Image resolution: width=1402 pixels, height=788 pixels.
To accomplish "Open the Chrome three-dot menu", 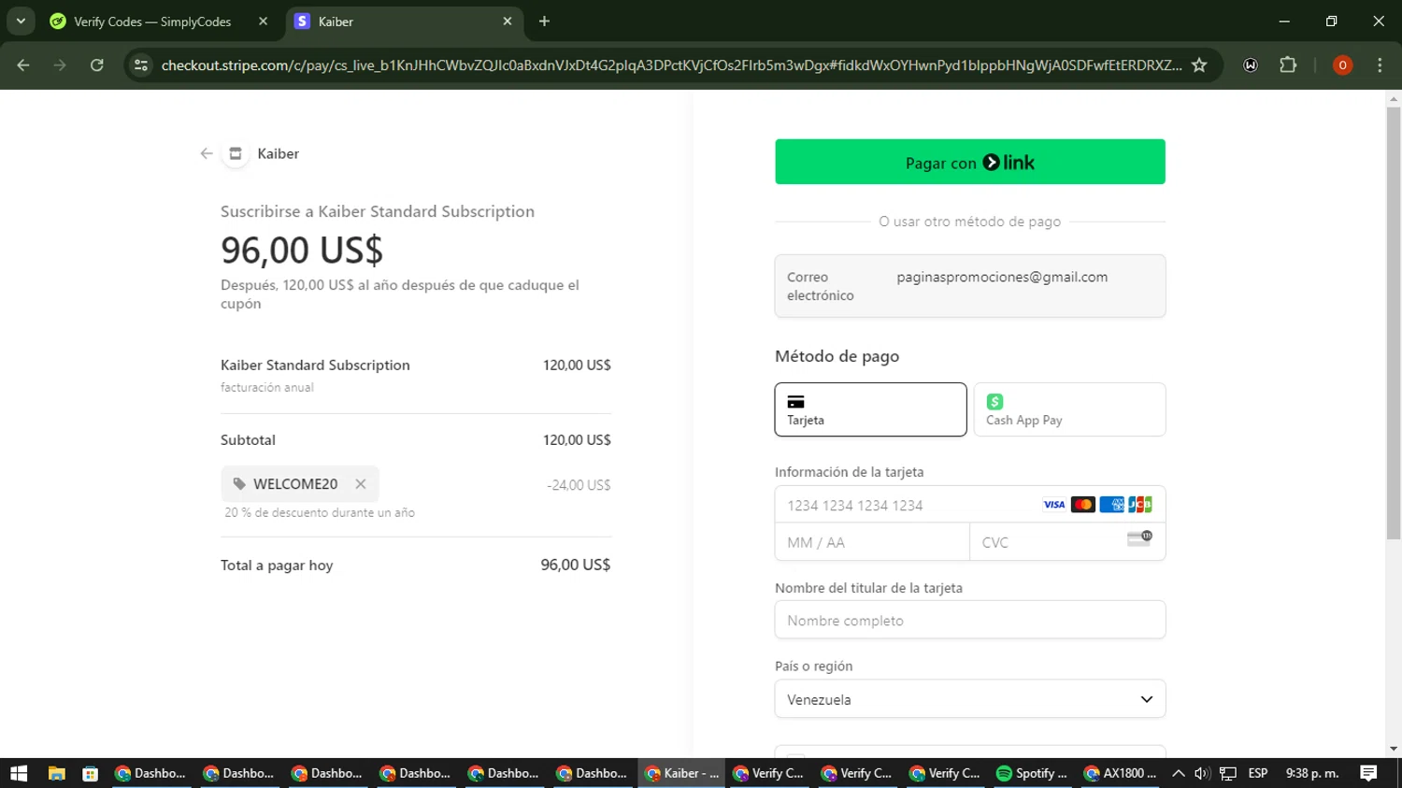I will pos(1380,65).
